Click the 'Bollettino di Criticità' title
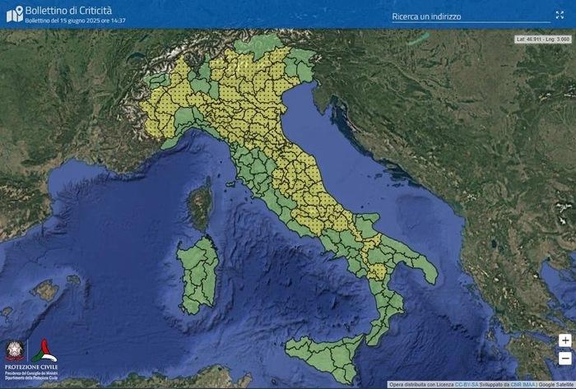The height and width of the screenshot is (389, 576). (68, 10)
